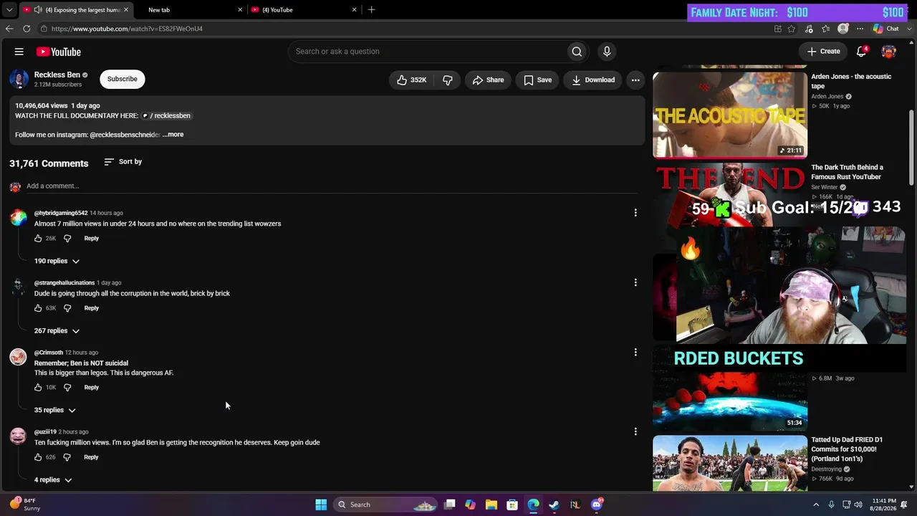917x516 pixels.
Task: Expand 190 replies under @hybridgaming6542 comment
Action: click(x=57, y=262)
